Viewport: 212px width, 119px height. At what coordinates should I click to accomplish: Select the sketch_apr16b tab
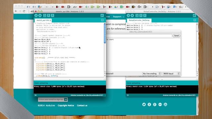(x=43, y=20)
